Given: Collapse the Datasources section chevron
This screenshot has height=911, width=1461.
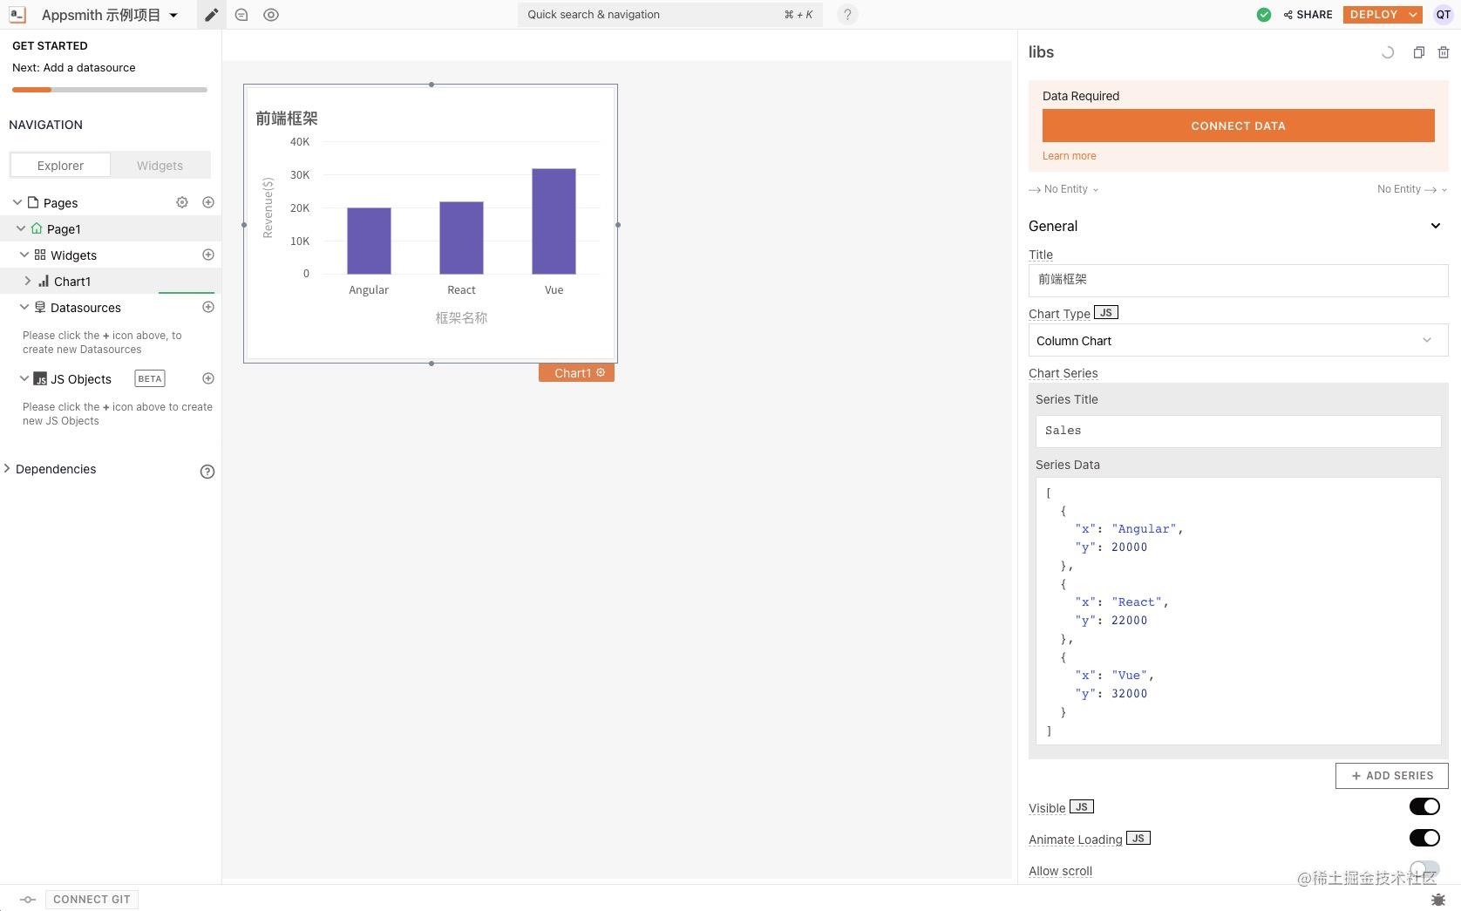Looking at the screenshot, I should click(x=24, y=307).
